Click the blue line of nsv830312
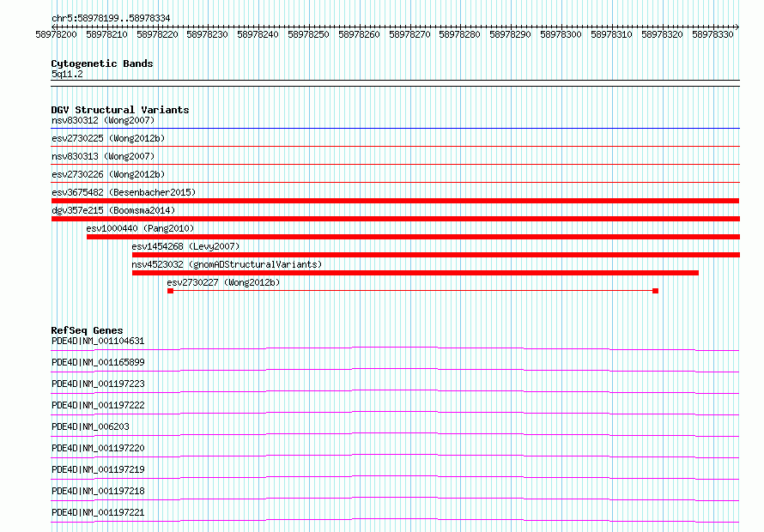Viewport: 764px width, 532px height. 396,129
